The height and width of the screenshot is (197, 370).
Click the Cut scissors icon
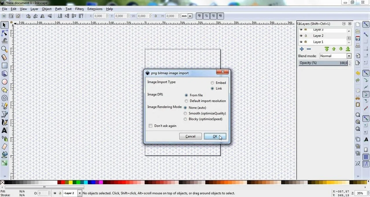(x=358, y=98)
